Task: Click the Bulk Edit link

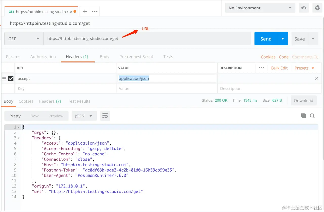Action: (279, 68)
